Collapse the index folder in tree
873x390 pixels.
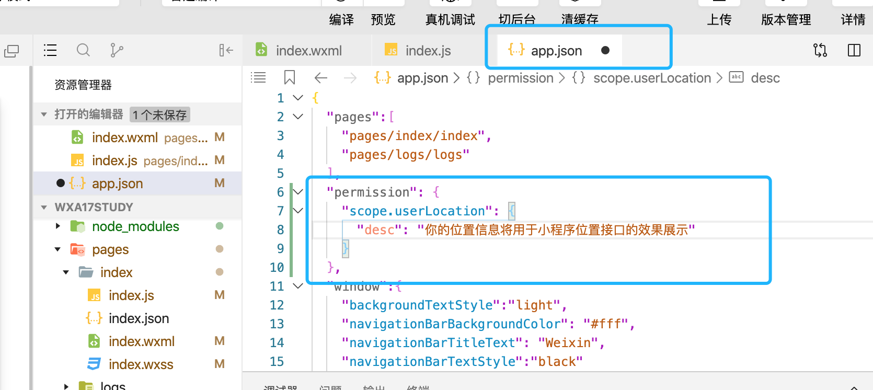66,272
